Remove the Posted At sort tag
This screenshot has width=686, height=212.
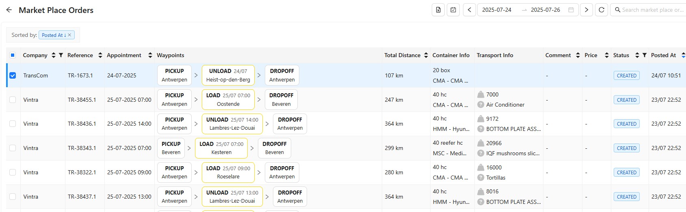[x=69, y=35]
